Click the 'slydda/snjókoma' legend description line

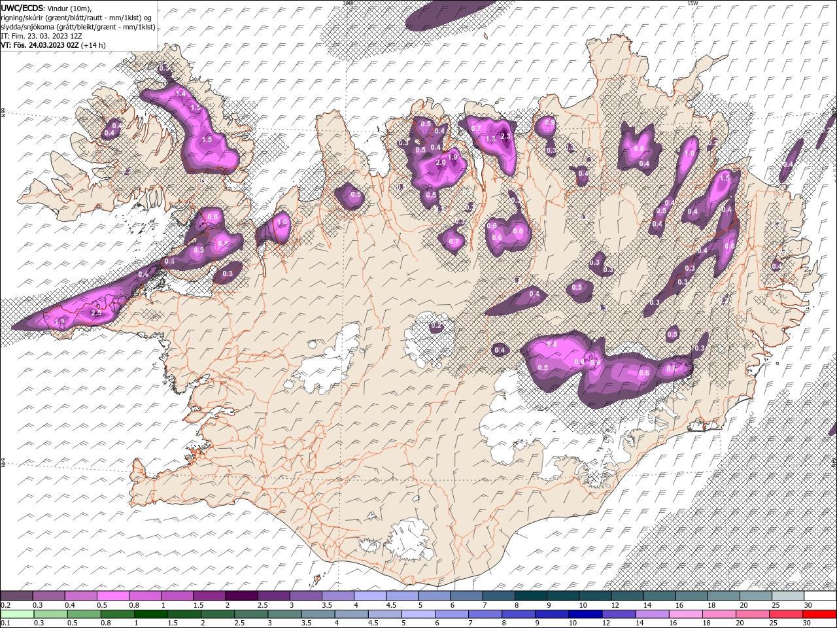click(x=78, y=27)
